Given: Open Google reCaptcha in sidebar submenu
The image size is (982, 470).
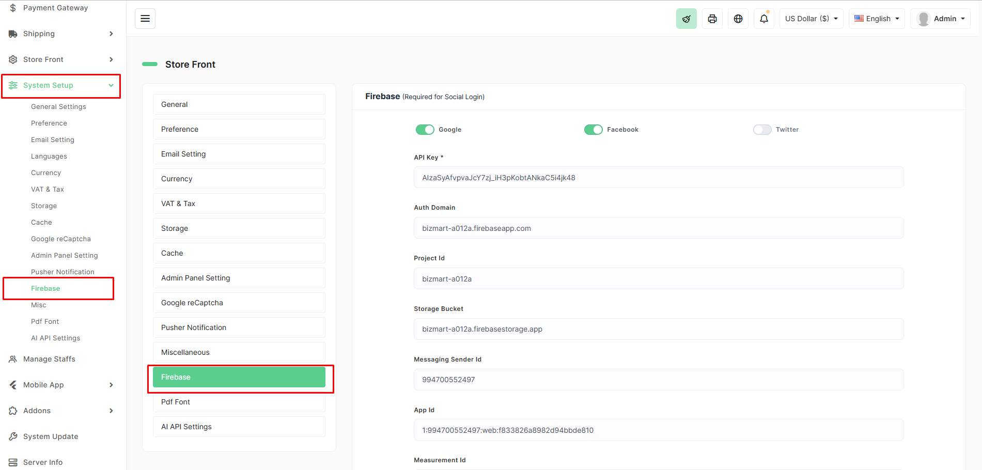Looking at the screenshot, I should (60, 239).
